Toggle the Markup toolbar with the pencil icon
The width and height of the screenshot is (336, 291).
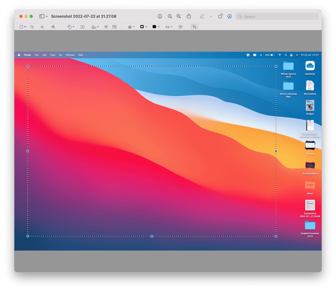202,16
